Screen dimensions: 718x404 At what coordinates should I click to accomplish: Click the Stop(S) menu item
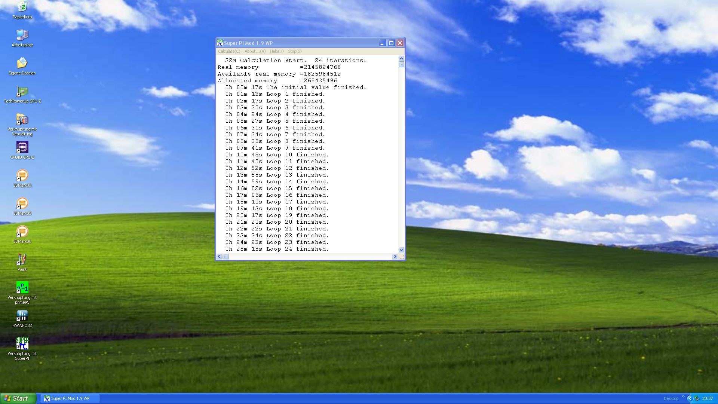coord(295,51)
